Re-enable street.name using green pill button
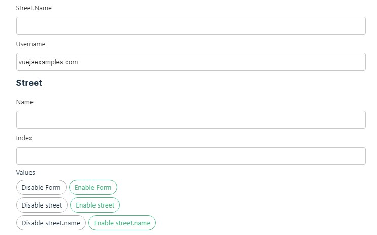The width and height of the screenshot is (377, 235). coord(122,223)
